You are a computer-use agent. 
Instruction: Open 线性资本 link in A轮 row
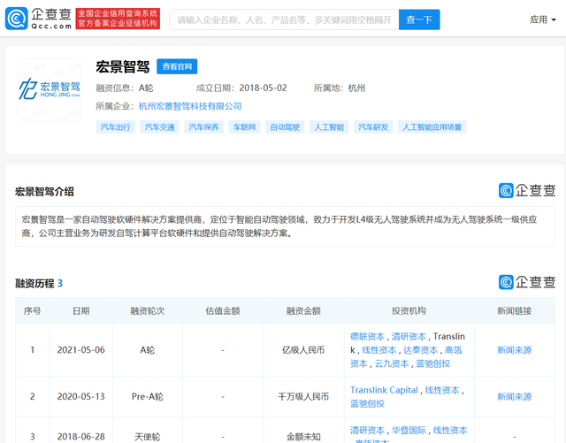(x=379, y=350)
